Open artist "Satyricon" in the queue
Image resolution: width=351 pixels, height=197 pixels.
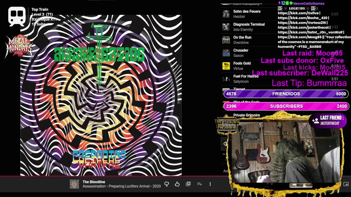[241, 82]
